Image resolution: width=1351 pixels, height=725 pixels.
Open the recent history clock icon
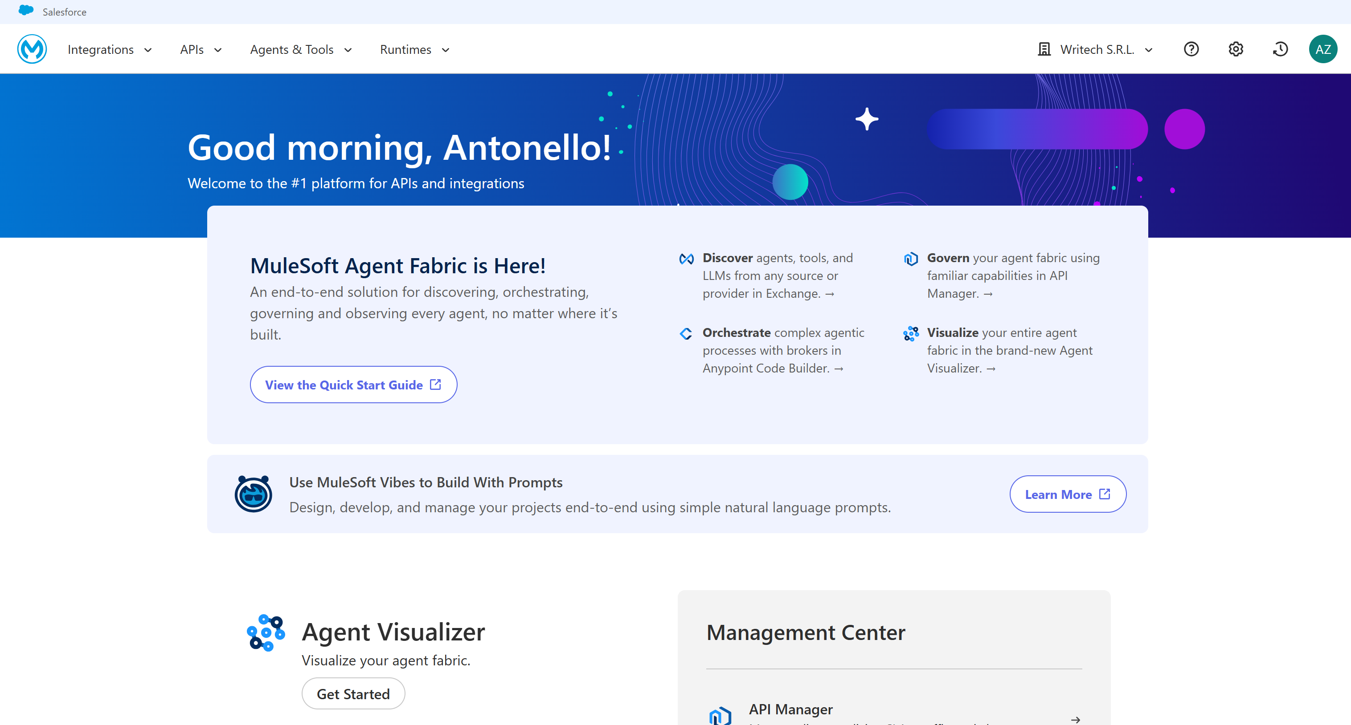[x=1280, y=49]
